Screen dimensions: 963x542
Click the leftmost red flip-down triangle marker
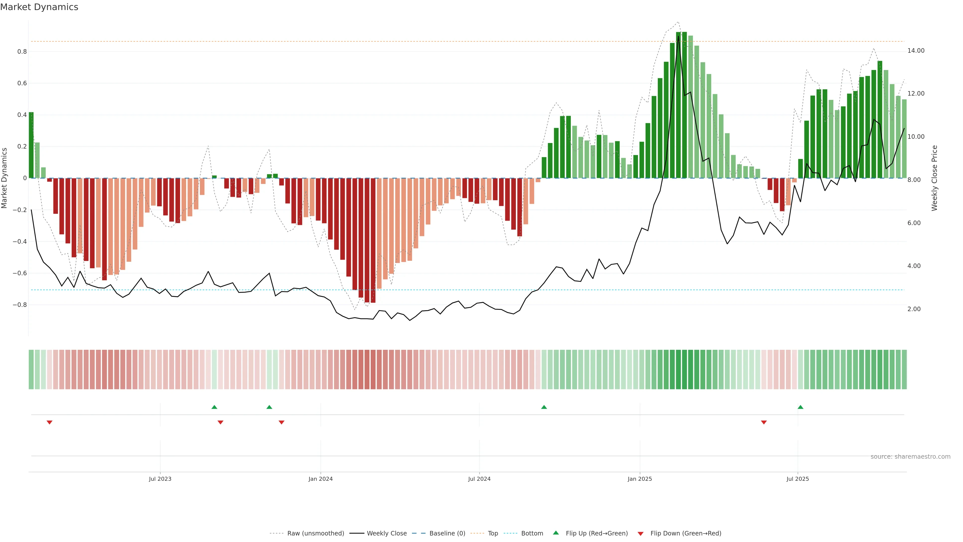(x=49, y=422)
